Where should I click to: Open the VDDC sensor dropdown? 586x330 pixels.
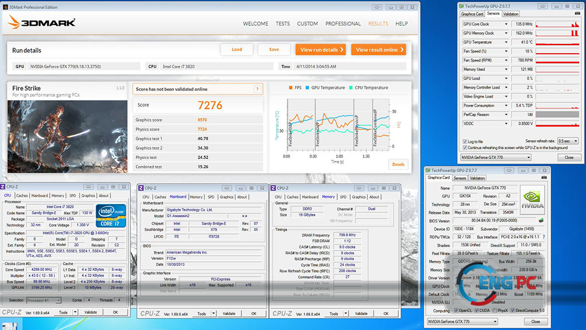506,124
